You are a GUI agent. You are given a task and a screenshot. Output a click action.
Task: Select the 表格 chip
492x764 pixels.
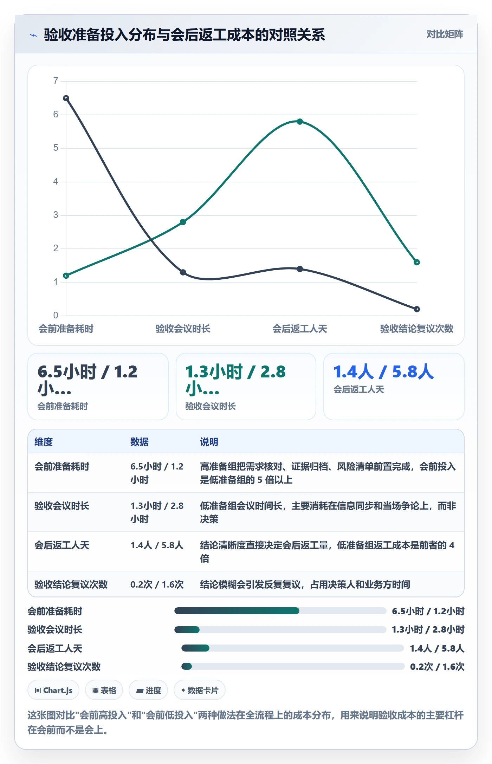(x=104, y=690)
